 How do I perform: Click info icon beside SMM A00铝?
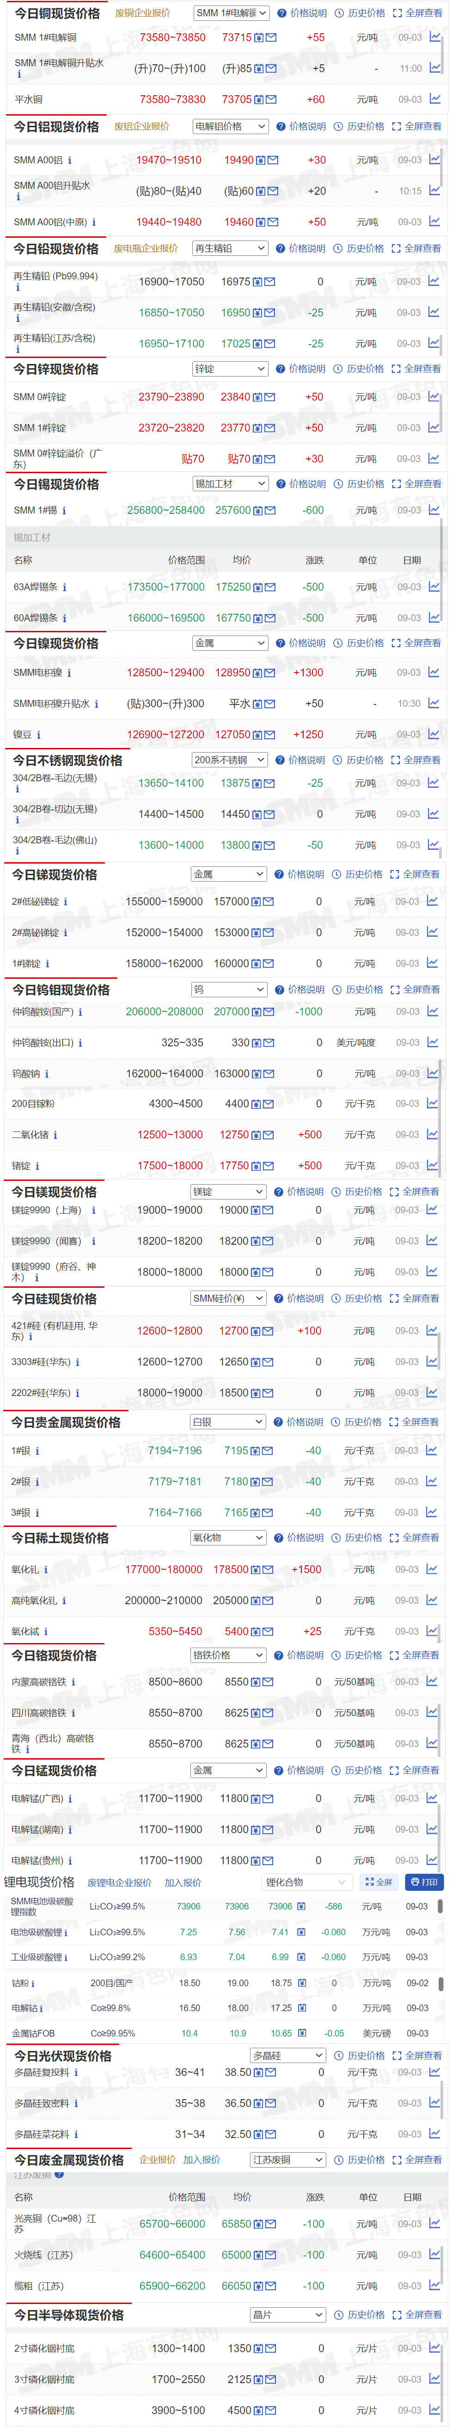[x=69, y=160]
